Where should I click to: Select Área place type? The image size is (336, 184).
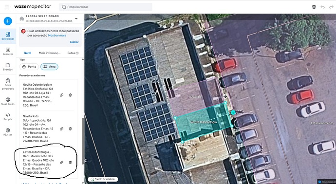click(x=49, y=67)
